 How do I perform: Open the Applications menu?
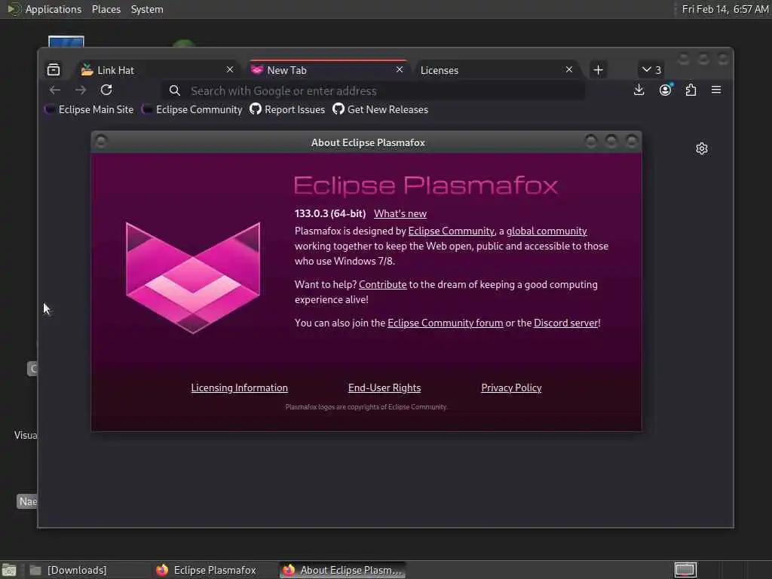54,9
